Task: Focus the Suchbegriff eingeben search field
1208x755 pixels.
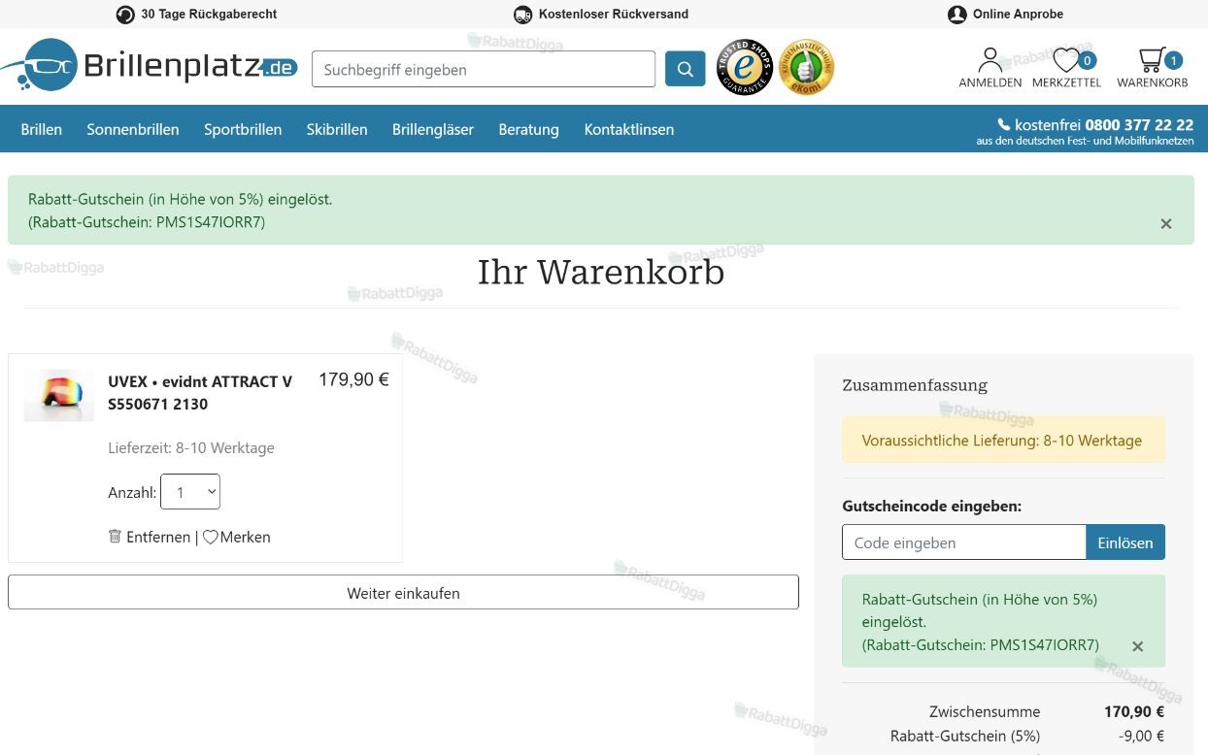Action: [x=484, y=69]
